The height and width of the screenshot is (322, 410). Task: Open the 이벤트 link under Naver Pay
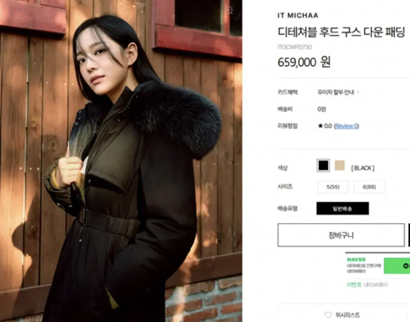click(354, 285)
